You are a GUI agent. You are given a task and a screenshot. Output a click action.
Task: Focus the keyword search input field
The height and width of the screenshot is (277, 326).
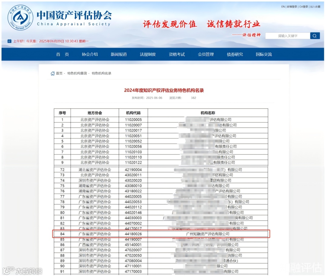click(x=288, y=36)
